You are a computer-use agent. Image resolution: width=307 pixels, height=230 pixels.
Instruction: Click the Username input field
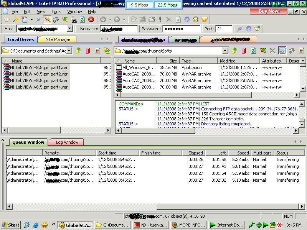pos(119,29)
